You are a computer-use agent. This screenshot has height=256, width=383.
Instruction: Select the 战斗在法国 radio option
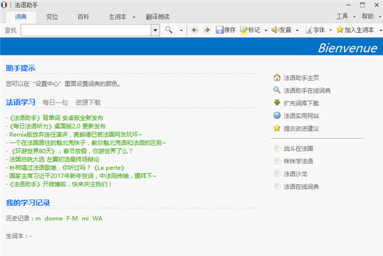click(x=276, y=148)
